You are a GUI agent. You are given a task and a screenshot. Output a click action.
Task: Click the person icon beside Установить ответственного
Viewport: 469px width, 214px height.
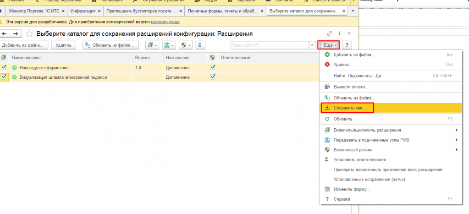327,159
